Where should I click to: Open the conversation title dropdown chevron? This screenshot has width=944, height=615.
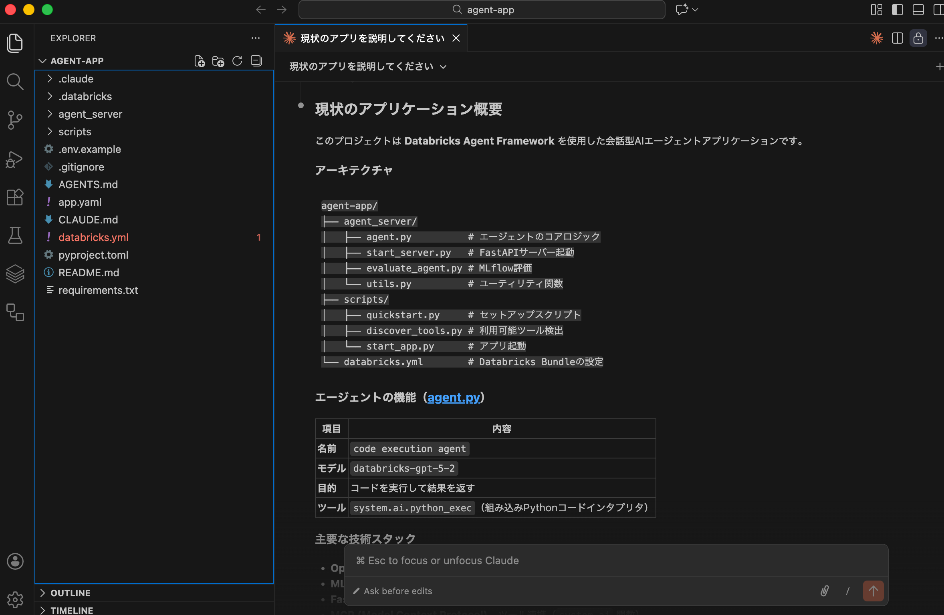(x=444, y=66)
